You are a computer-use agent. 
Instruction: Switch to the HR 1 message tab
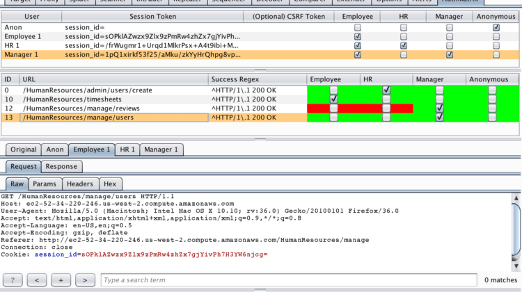(x=127, y=149)
